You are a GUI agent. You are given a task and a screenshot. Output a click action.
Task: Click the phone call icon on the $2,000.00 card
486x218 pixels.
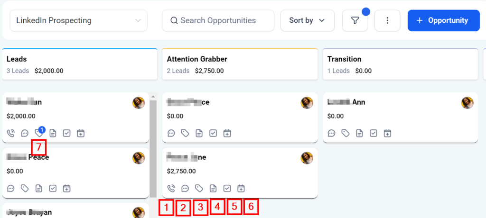point(11,133)
